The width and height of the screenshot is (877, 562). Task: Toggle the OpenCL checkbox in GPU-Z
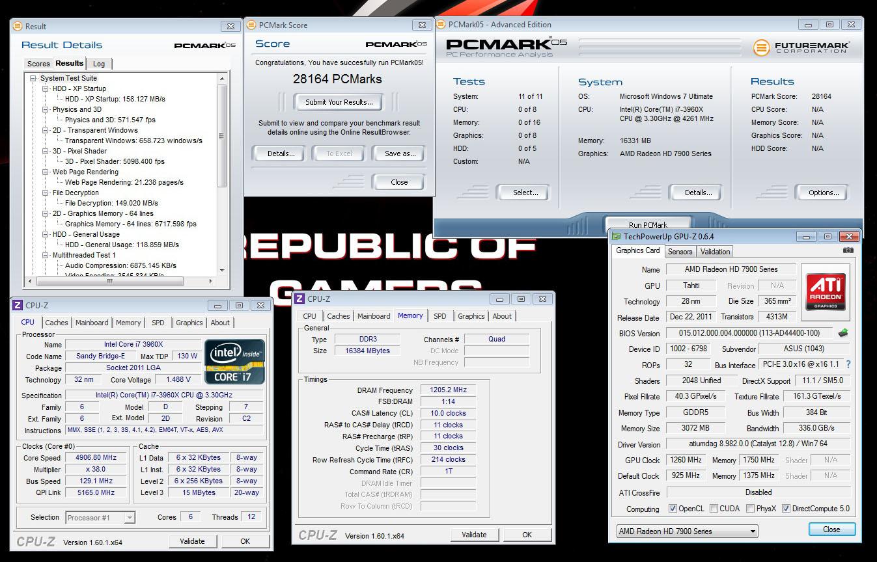click(673, 509)
